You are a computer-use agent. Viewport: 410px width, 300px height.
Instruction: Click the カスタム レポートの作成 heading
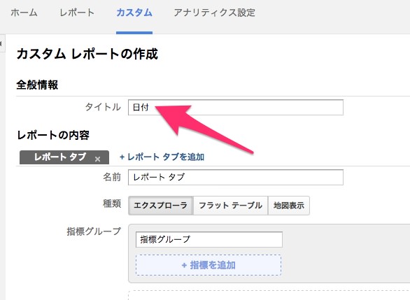[x=87, y=54]
